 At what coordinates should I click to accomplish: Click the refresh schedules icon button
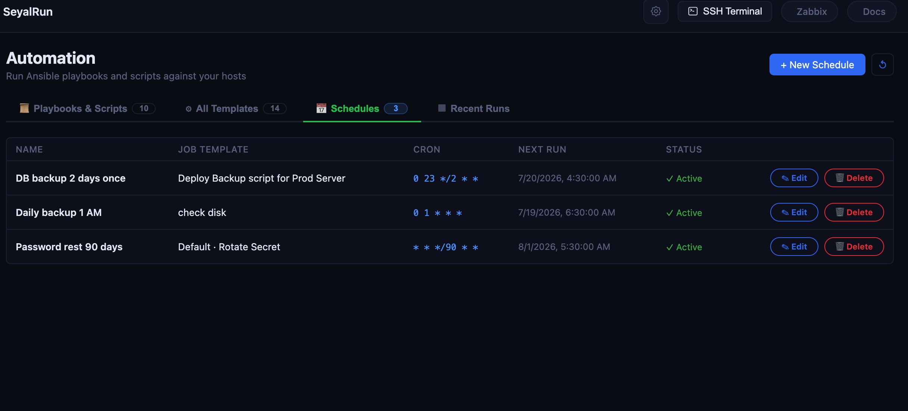[x=882, y=65]
